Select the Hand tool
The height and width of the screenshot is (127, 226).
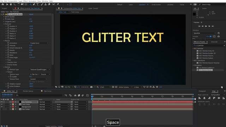[11, 5]
